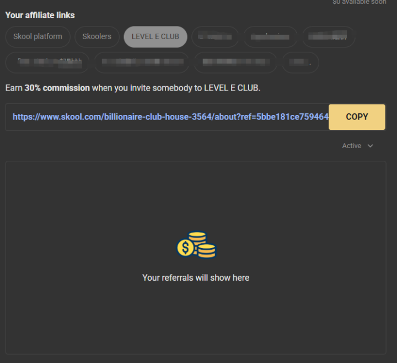
Task: Choose the blurred chip right after LEVEL E CLUB
Action: pos(215,37)
